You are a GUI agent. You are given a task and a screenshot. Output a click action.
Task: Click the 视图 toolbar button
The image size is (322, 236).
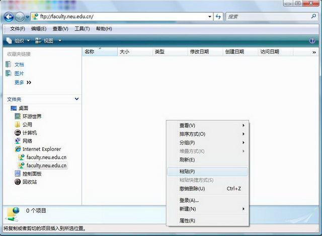click(44, 41)
